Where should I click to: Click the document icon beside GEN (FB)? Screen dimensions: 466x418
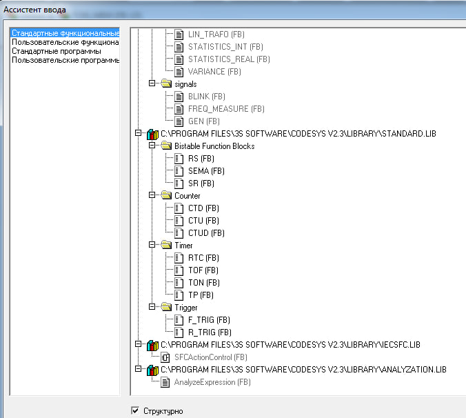coord(179,121)
